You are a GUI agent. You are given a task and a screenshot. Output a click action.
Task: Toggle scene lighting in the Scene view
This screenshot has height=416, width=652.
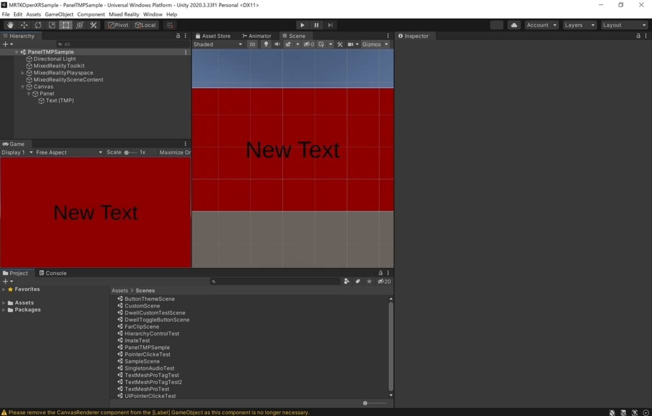point(266,44)
